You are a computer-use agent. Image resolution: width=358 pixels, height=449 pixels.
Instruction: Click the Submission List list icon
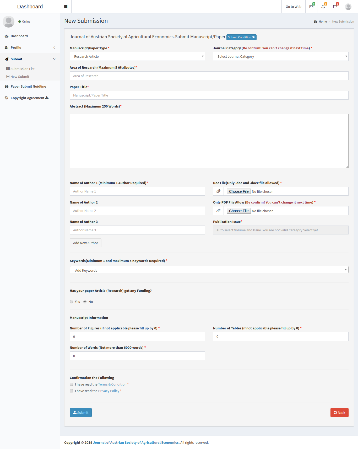coord(8,69)
